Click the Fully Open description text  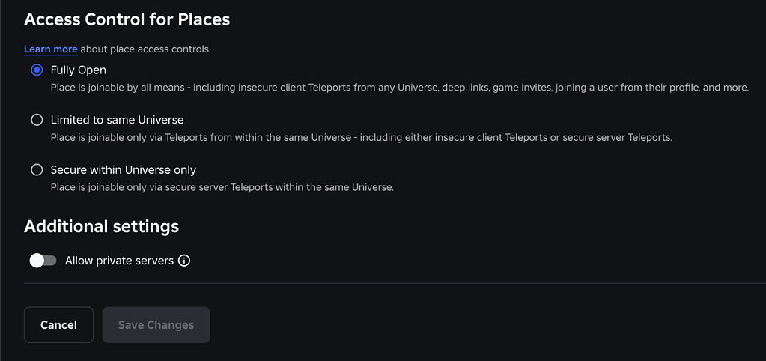pyautogui.click(x=399, y=88)
